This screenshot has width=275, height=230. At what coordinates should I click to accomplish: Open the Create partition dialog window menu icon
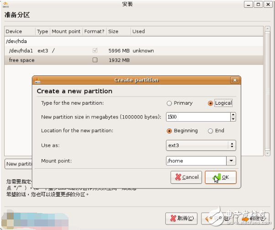37,80
